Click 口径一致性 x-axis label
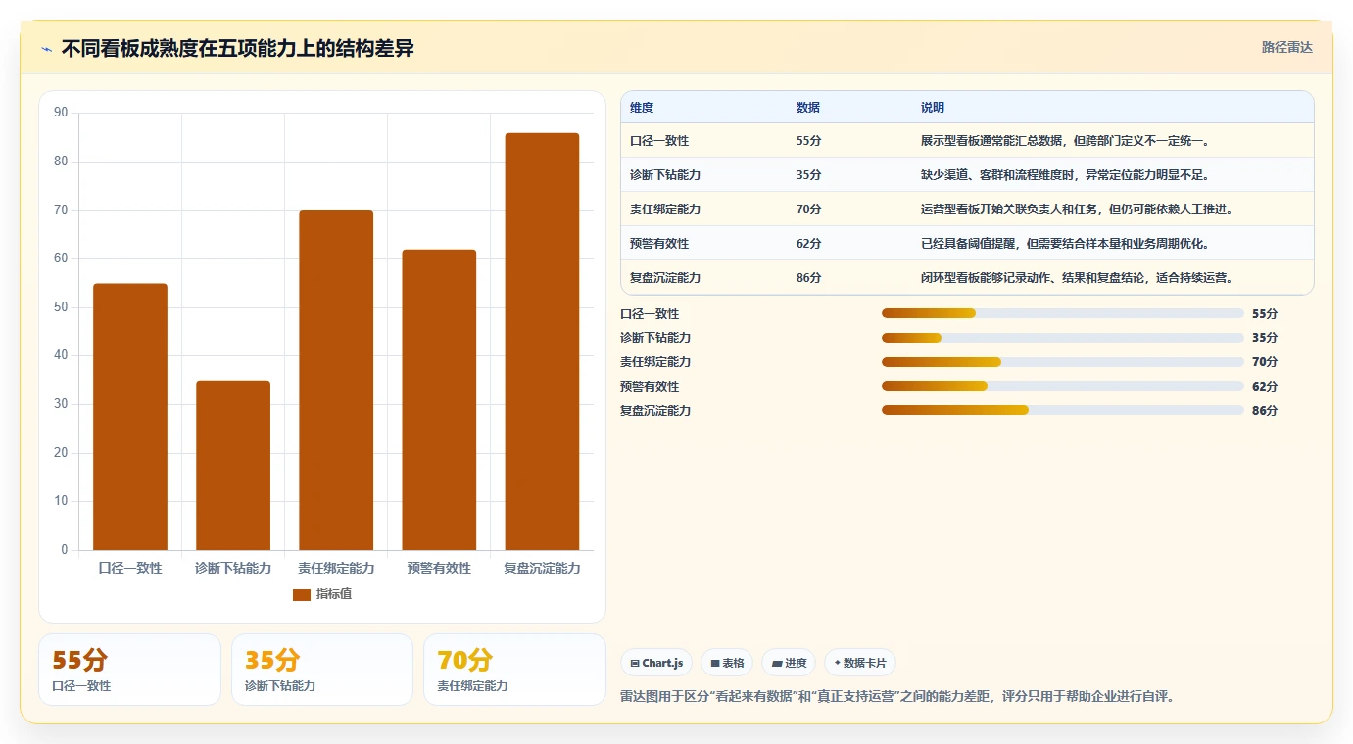 pyautogui.click(x=130, y=568)
